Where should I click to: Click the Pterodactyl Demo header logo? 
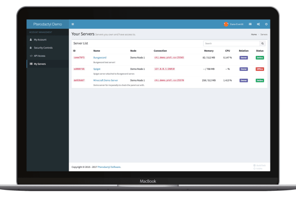coord(48,24)
